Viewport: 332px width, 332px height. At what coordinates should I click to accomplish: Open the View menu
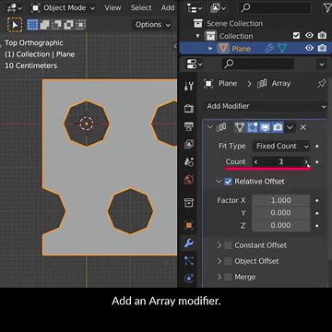113,7
